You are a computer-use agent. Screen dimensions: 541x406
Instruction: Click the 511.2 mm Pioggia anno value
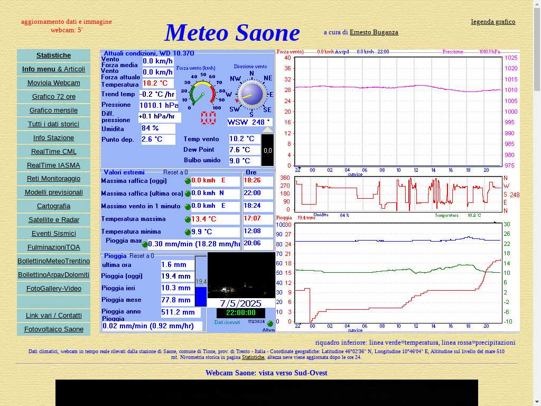pos(181,312)
